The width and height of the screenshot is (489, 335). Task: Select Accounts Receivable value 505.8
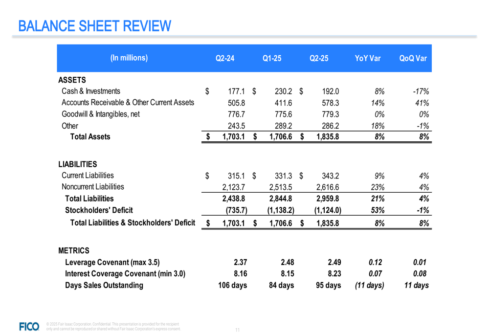coord(236,103)
